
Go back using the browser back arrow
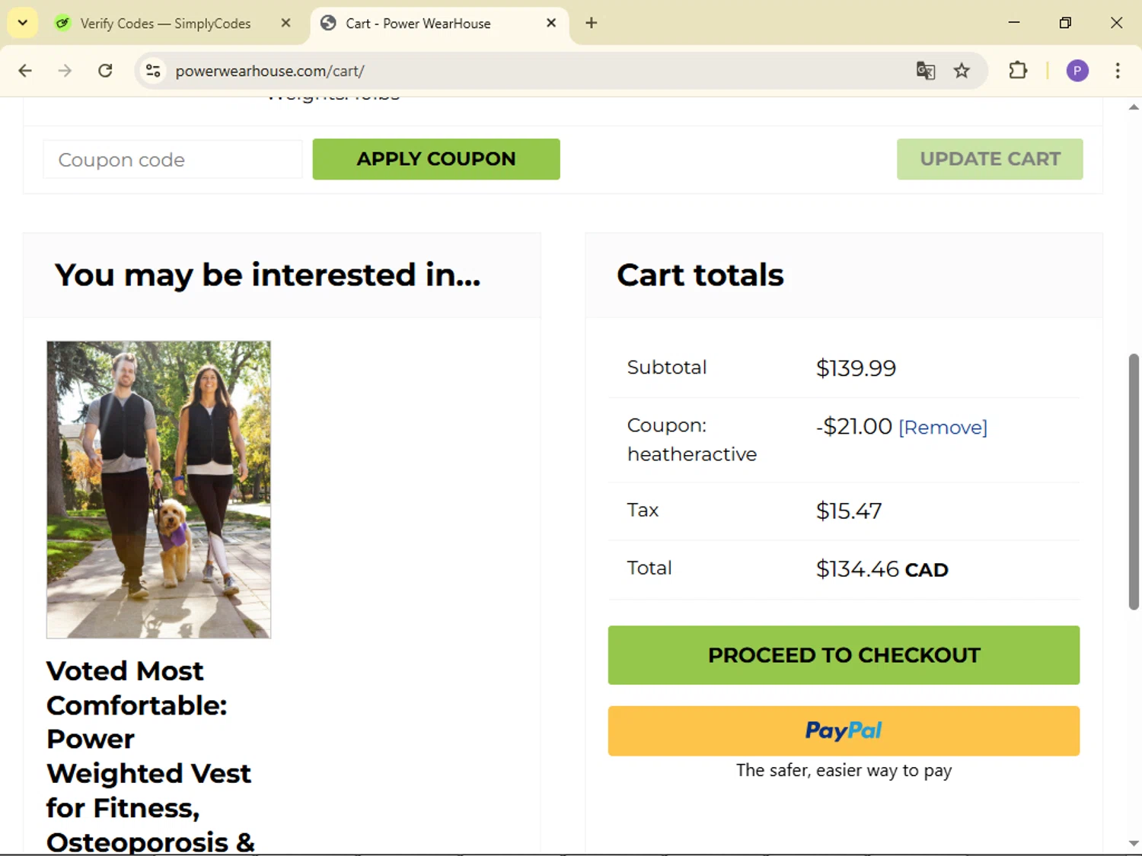click(25, 71)
